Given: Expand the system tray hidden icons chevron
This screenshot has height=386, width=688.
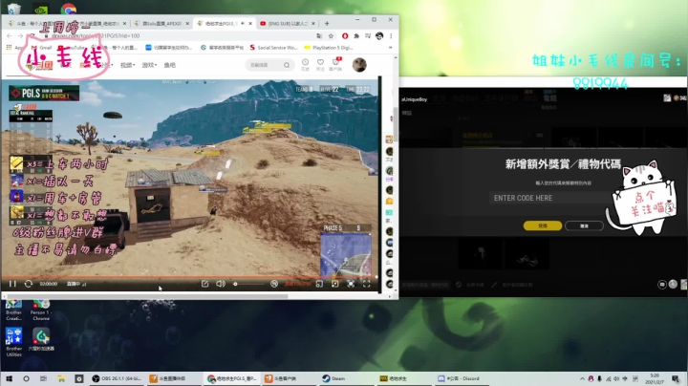Looking at the screenshot, I should [582, 378].
